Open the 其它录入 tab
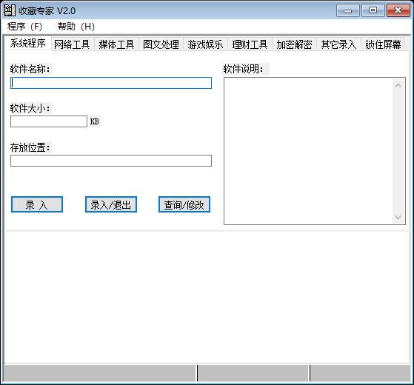The height and width of the screenshot is (385, 414). click(x=338, y=44)
